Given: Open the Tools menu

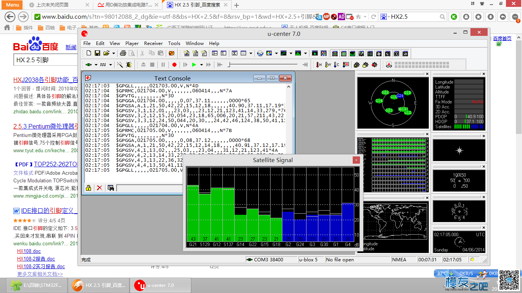Looking at the screenshot, I should (x=174, y=43).
